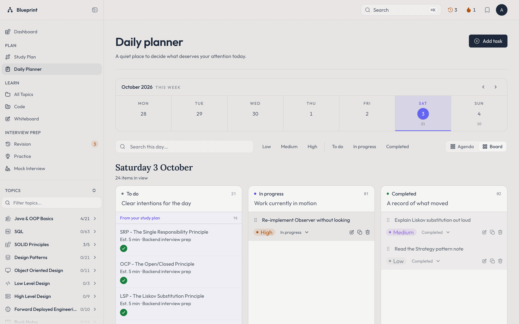Viewport: 519px width, 324px height.
Task: Select Thursday 1 in week strip
Action: 311,113
